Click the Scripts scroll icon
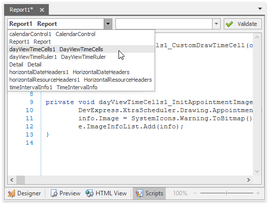269x205 pixels. pyautogui.click(x=139, y=193)
